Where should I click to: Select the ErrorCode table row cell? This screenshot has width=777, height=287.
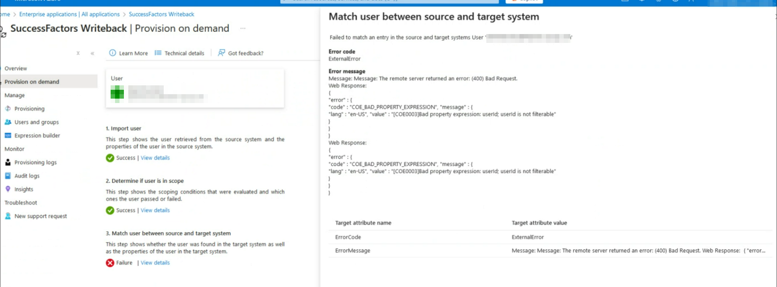coord(348,237)
